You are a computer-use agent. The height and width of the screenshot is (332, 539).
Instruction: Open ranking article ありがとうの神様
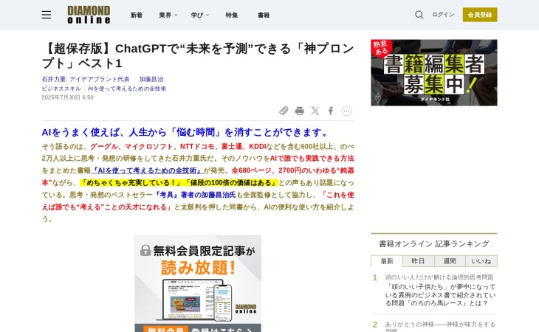click(440, 327)
